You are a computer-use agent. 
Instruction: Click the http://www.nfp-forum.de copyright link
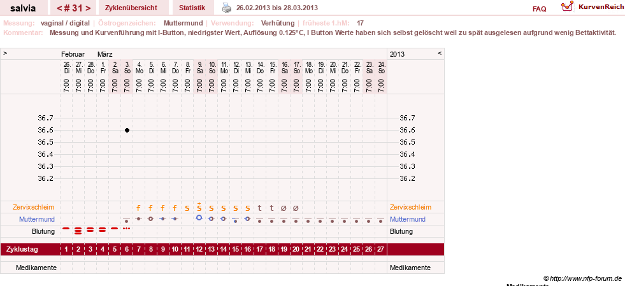[582, 278]
